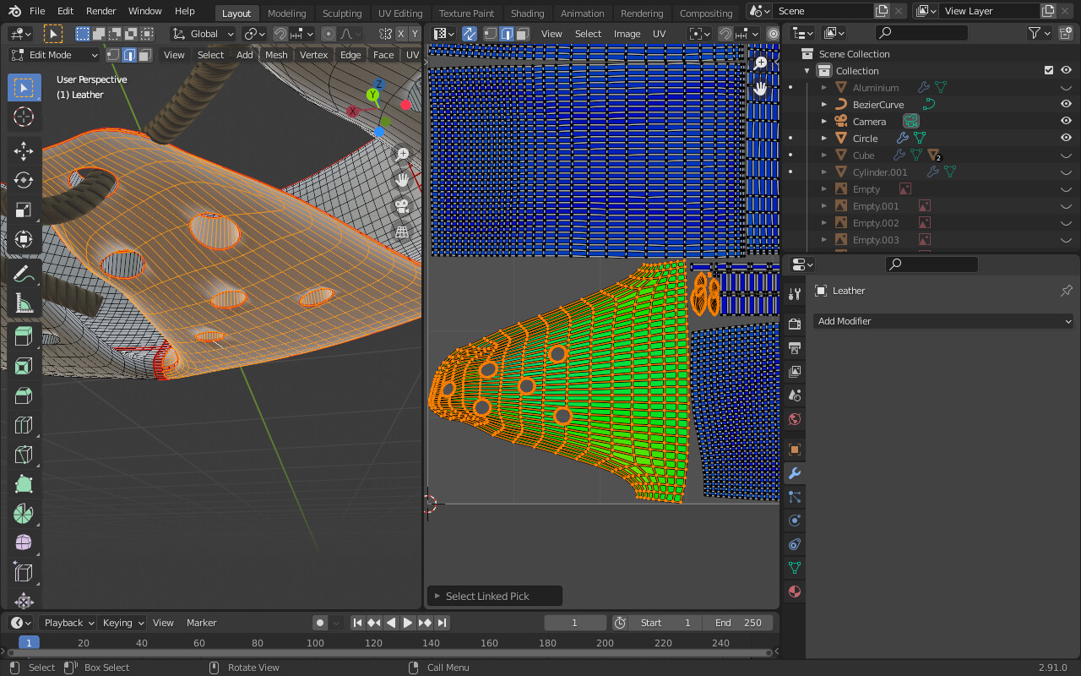Toggle the Collection exclude checkbox
1081x676 pixels.
coord(1049,71)
